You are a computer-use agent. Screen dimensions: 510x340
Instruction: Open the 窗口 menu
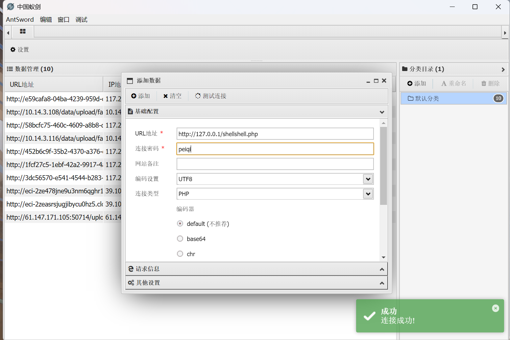[63, 19]
